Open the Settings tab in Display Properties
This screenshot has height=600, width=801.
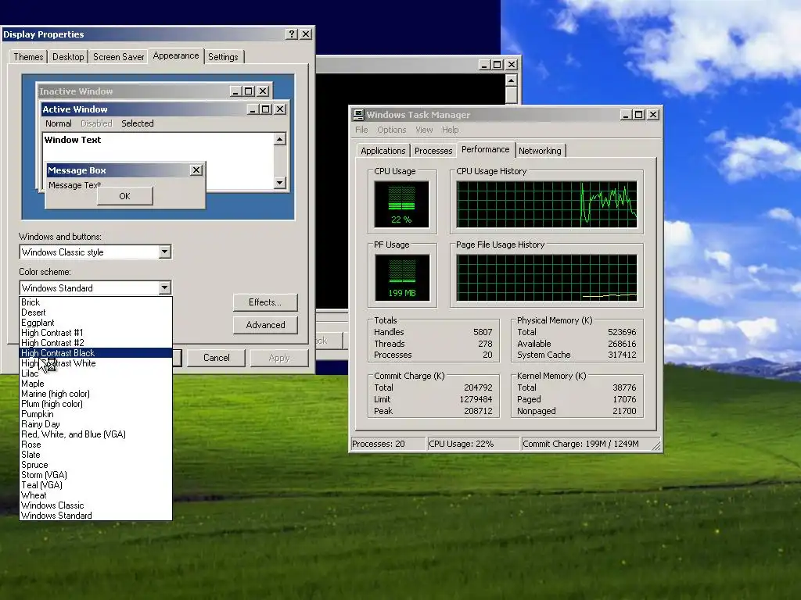point(223,56)
